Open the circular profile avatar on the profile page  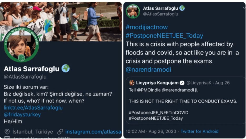click(22, 47)
